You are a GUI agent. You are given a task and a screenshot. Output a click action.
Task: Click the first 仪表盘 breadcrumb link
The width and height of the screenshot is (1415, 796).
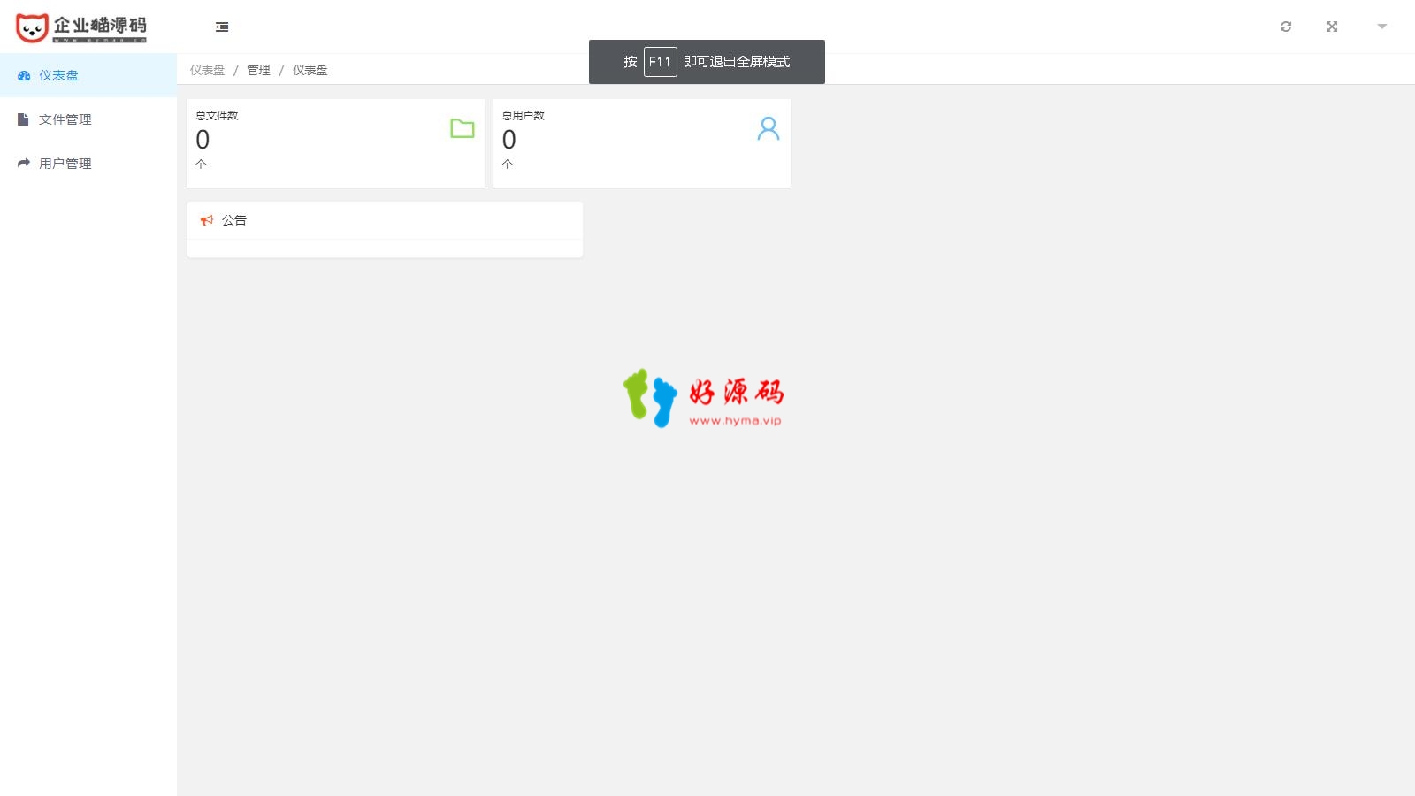tap(208, 70)
